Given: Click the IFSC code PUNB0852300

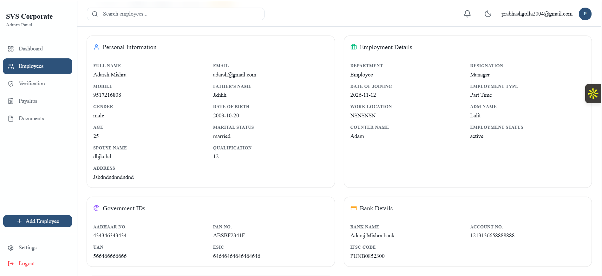Looking at the screenshot, I should click(367, 256).
